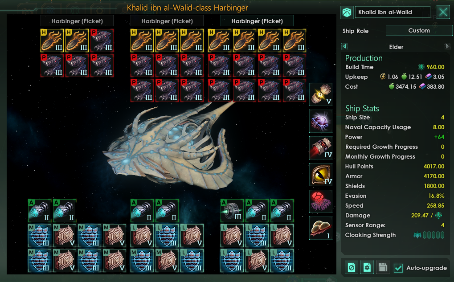
Task: Open the middle Harbinger (Picket) section selector
Action: 167,21
